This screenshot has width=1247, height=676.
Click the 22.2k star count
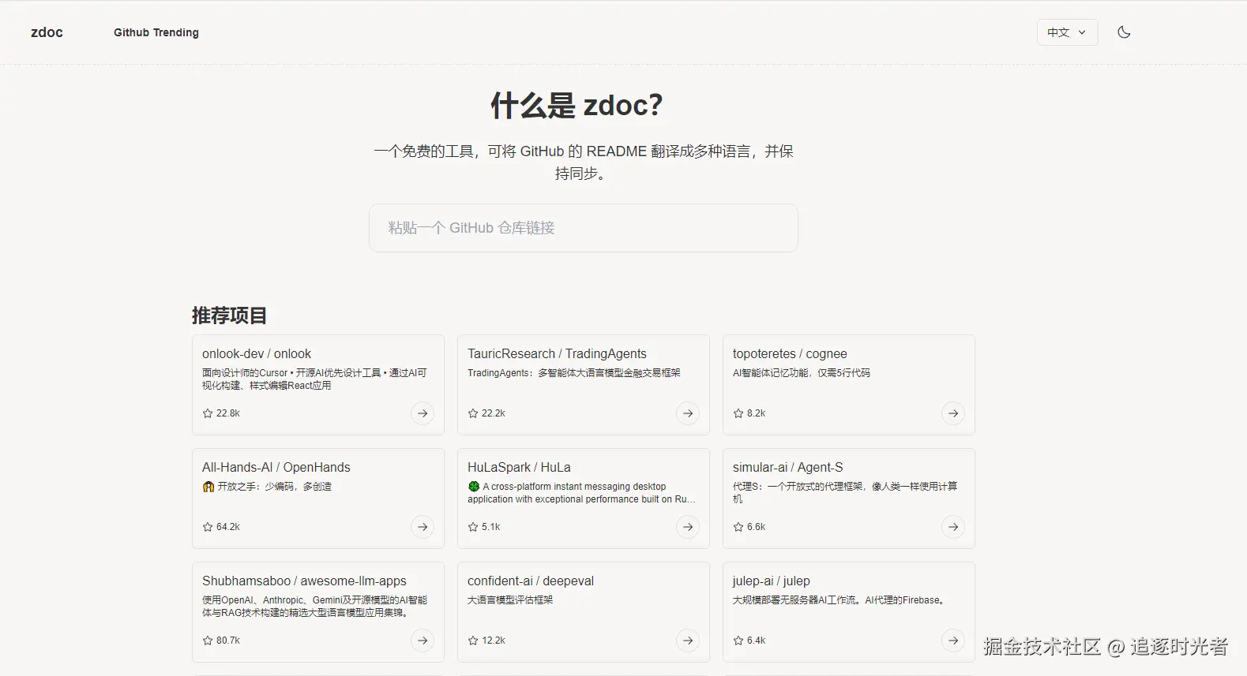click(x=494, y=413)
